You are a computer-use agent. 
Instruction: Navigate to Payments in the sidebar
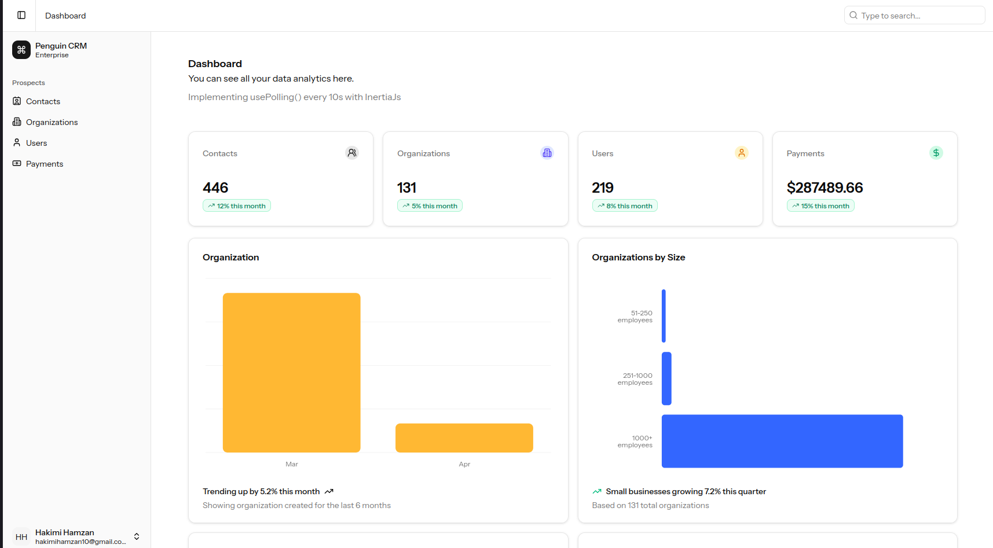(x=45, y=164)
